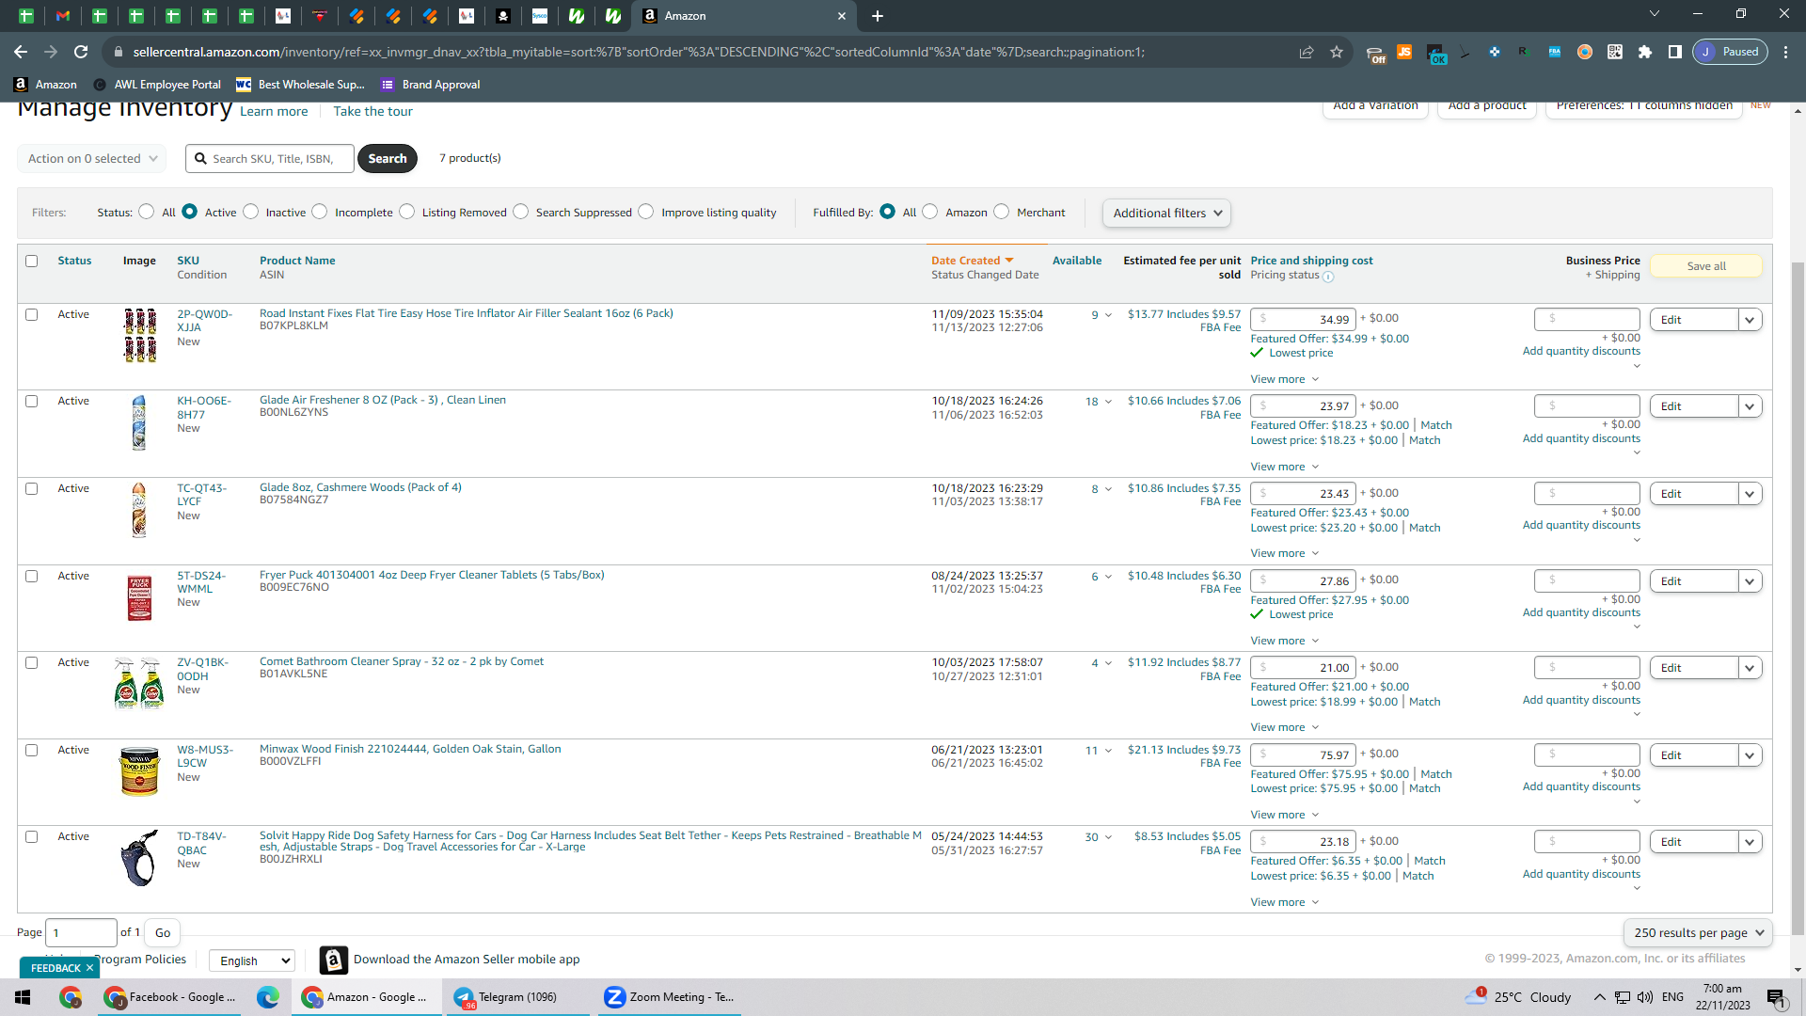This screenshot has width=1806, height=1016.
Task: Open the Zoom Meeting taskbar app
Action: coord(670,997)
